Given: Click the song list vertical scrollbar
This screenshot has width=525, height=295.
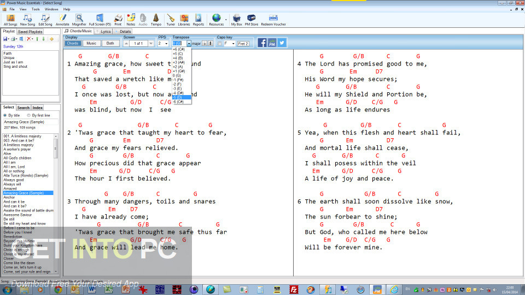Looking at the screenshot, I should pyautogui.click(x=56, y=204).
